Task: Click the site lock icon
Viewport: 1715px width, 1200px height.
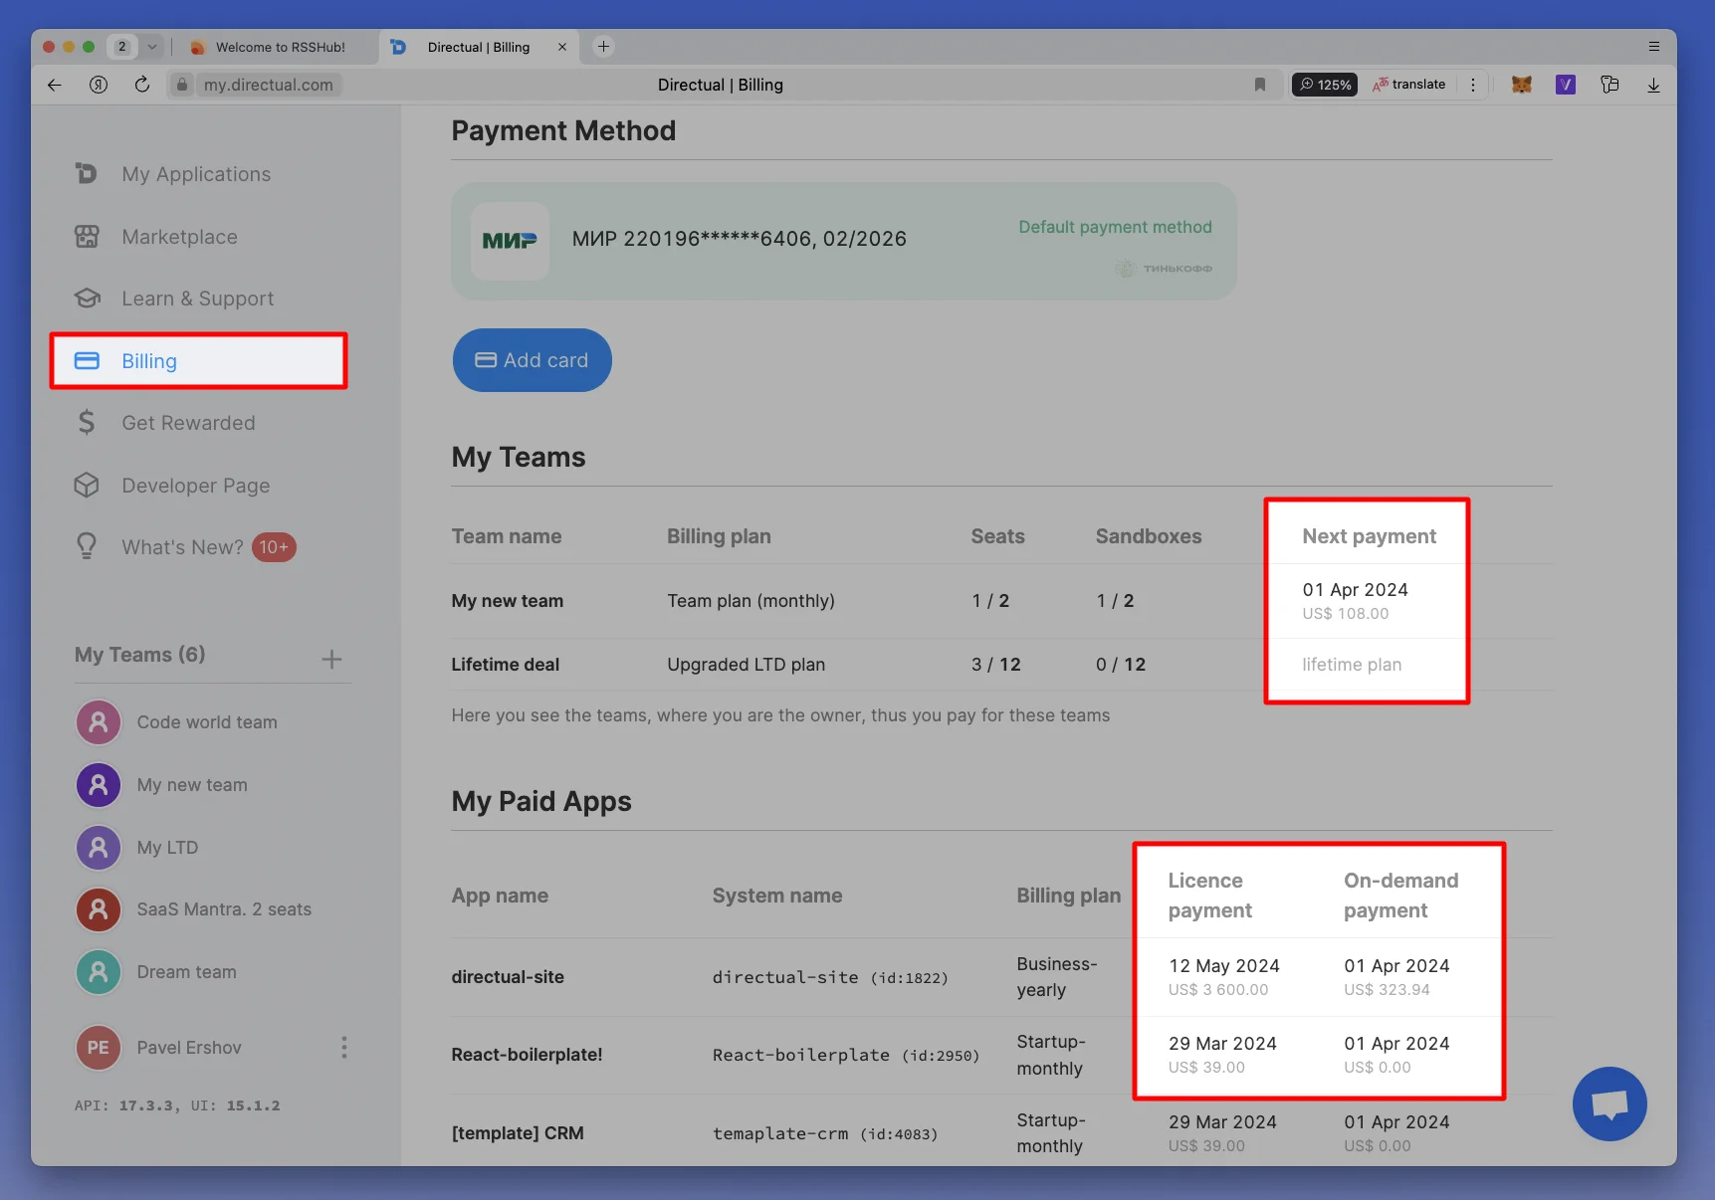Action: click(x=182, y=85)
